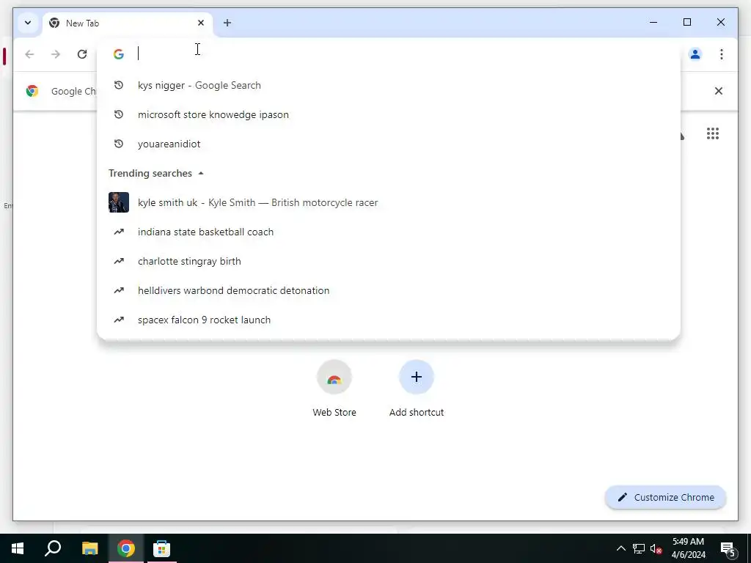Click history icon beside 'youareanidiot'
This screenshot has width=751, height=563.
click(119, 144)
